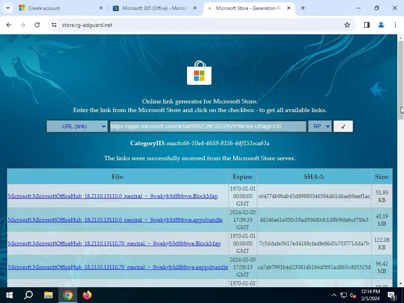Click the 17:58:13 GMT expire cell

click(x=243, y=267)
